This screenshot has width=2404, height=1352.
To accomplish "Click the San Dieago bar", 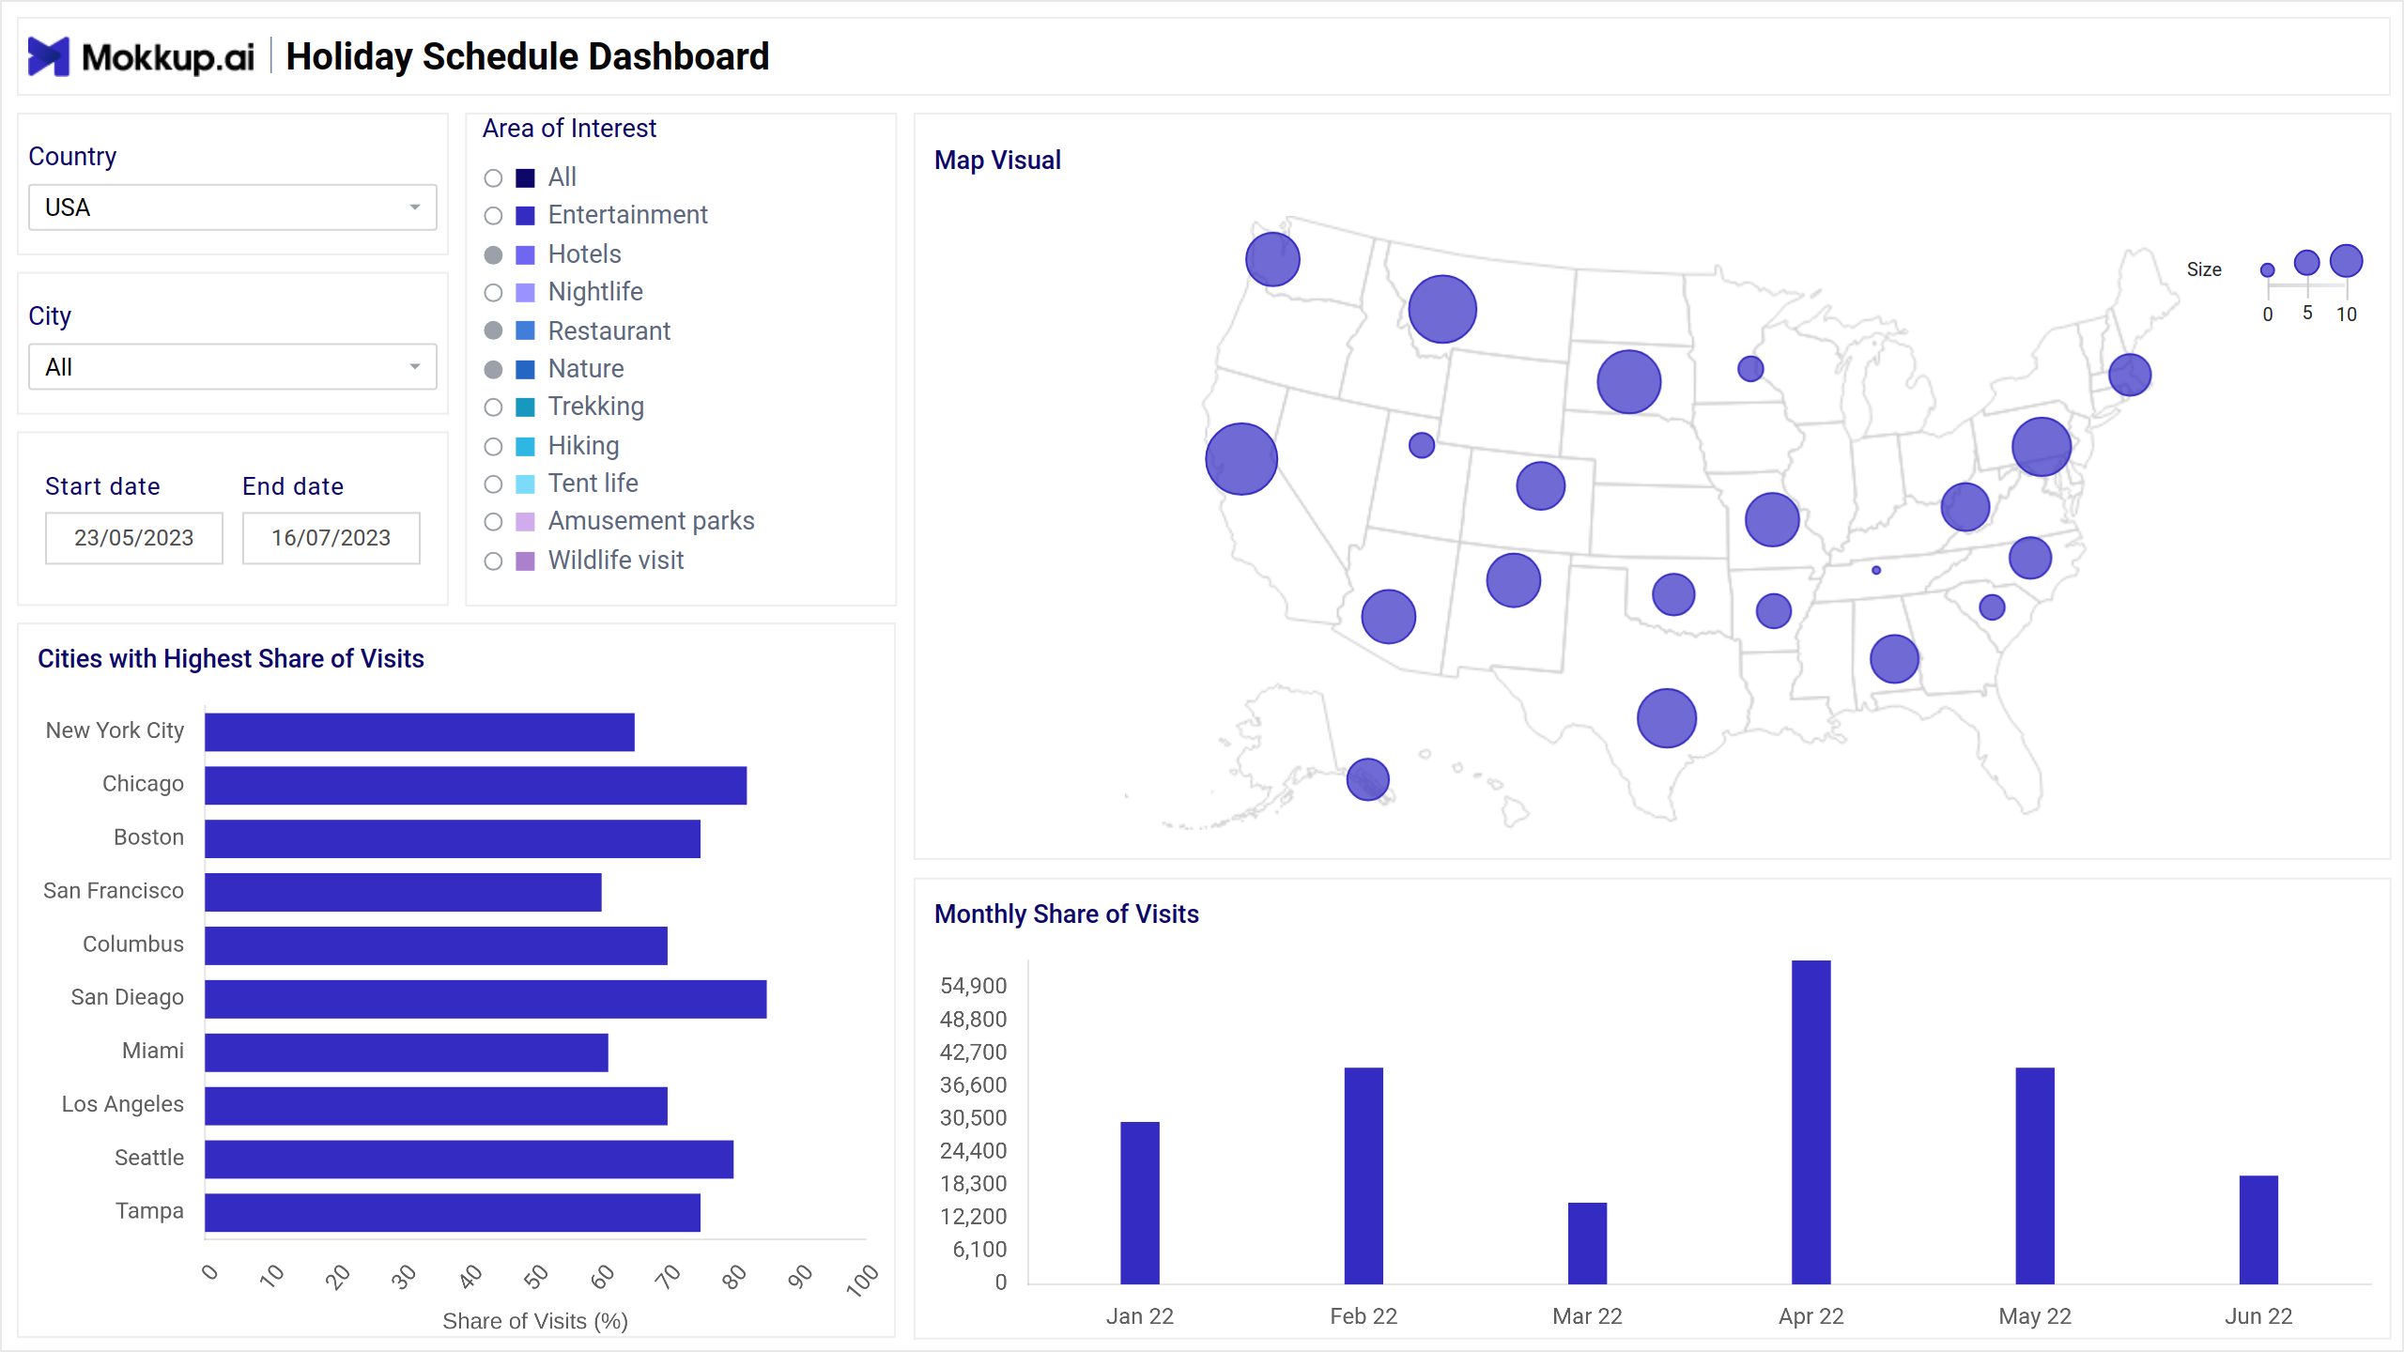I will point(486,1000).
